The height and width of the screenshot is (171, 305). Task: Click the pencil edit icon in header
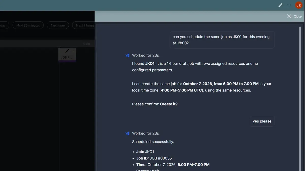pyautogui.click(x=280, y=5)
